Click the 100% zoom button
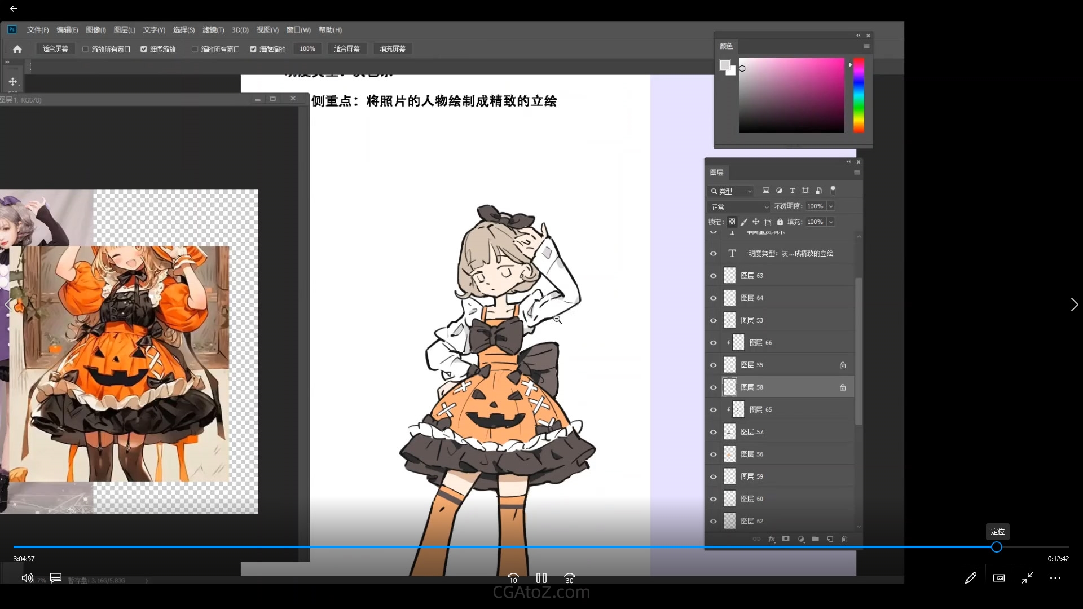 (307, 49)
